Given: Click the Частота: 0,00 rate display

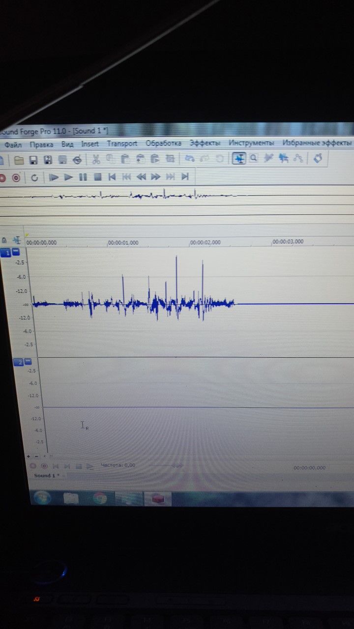Looking at the screenshot, I should coord(118,465).
